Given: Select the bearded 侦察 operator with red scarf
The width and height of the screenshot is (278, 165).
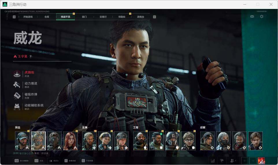Looking at the screenshot, I should click(239, 141).
